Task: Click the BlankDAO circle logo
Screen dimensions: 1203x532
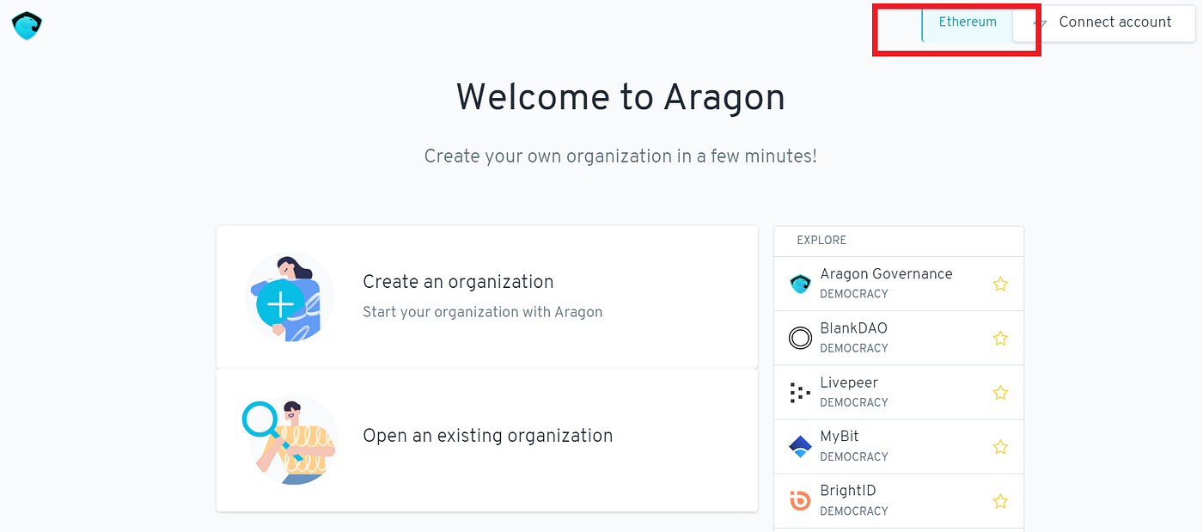Action: pos(800,338)
